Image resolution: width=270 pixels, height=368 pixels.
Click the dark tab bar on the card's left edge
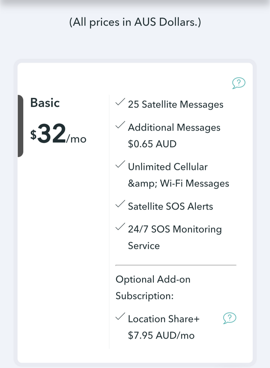tap(20, 126)
